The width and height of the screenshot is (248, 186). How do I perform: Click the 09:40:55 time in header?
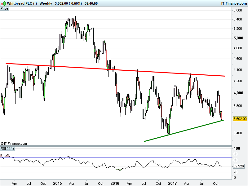(x=91, y=3)
